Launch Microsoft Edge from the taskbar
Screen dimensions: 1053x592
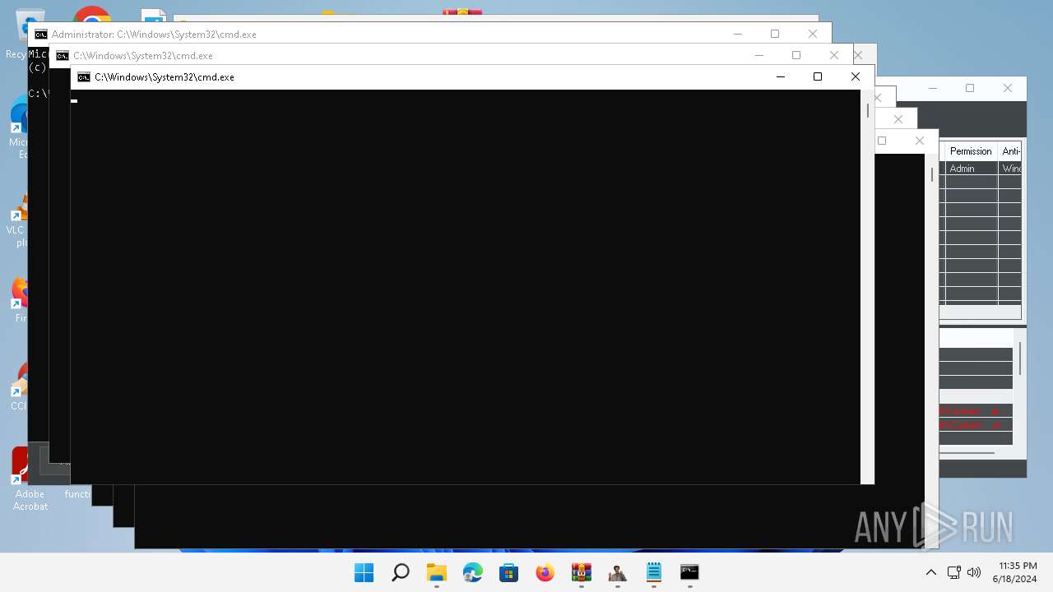472,572
